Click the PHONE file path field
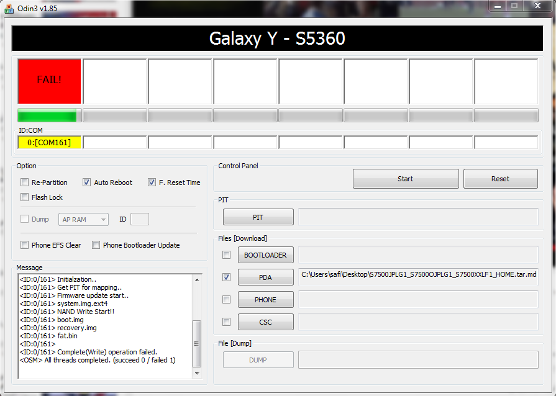The width and height of the screenshot is (556, 396). (419, 300)
